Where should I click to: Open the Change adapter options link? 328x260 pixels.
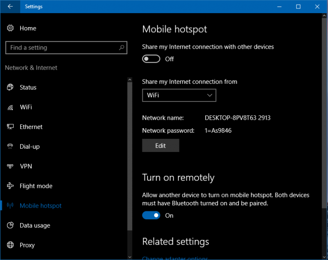175,258
